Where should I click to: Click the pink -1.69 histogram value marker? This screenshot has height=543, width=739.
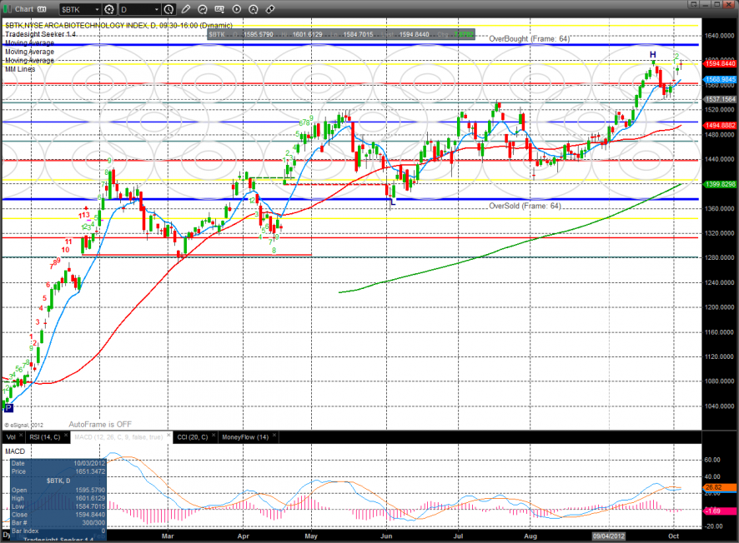tap(720, 511)
